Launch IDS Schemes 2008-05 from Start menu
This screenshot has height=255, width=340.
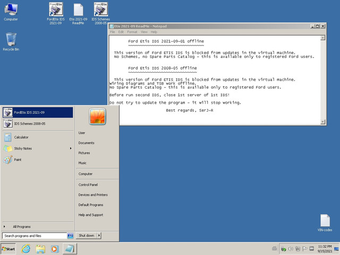tap(38, 124)
